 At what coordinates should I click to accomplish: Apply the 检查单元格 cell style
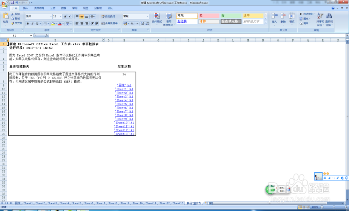[x=231, y=21]
